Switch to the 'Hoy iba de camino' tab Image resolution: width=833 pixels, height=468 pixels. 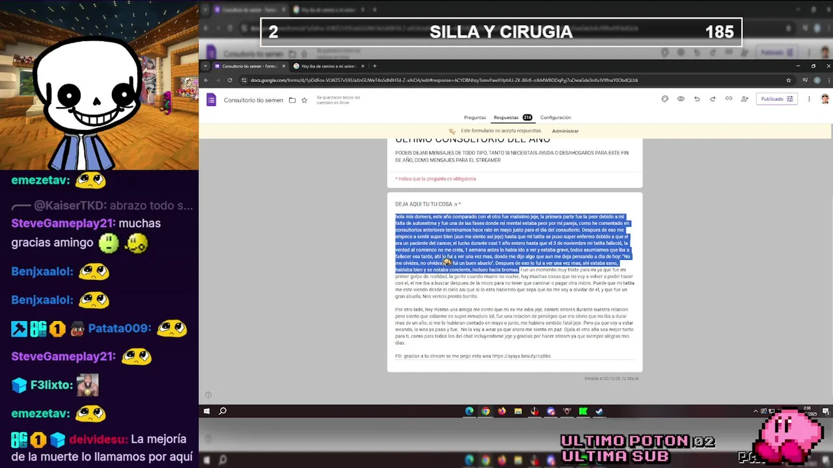click(x=329, y=66)
